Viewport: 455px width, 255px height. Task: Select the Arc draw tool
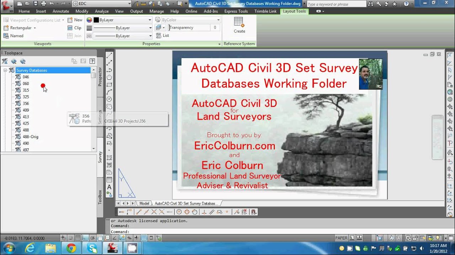109,92
